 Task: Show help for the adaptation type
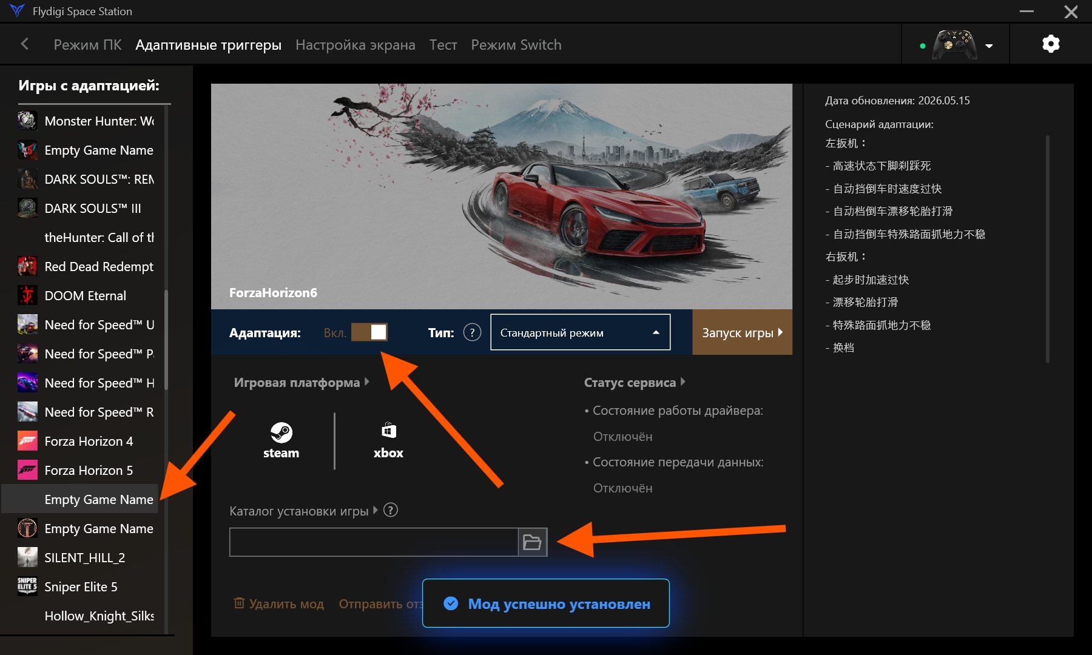coord(472,332)
